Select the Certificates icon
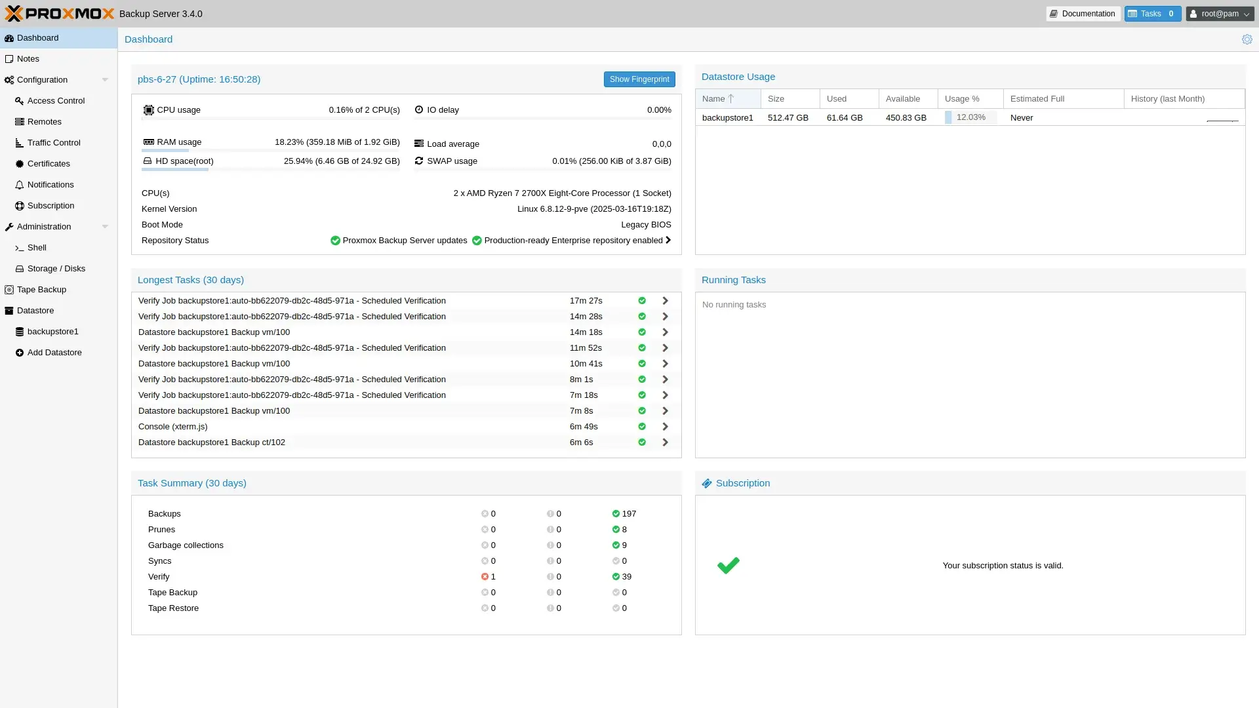This screenshot has height=708, width=1259. [x=19, y=163]
